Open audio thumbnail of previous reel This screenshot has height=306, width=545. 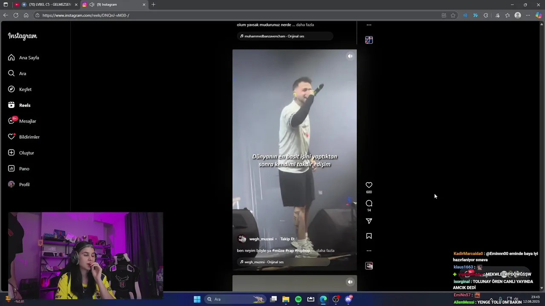[369, 40]
